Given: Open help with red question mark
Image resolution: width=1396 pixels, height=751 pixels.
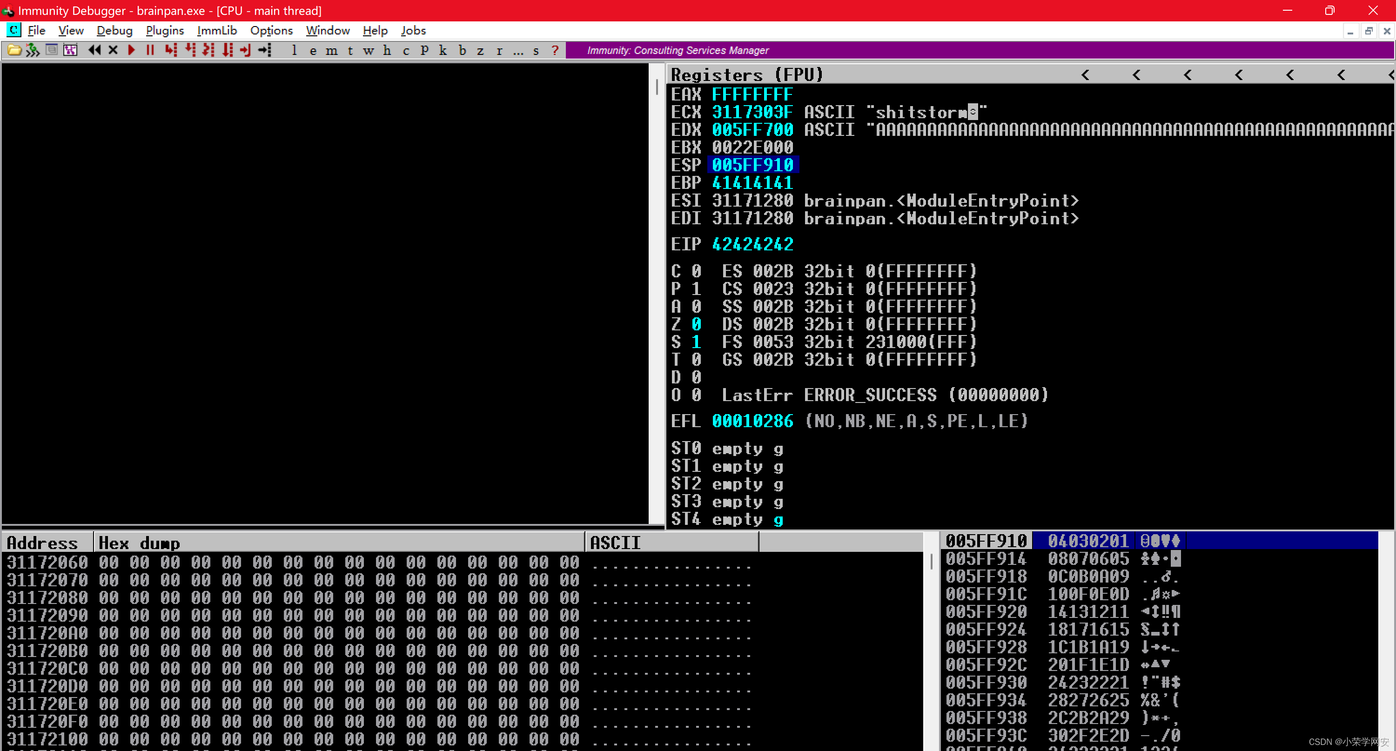Looking at the screenshot, I should pyautogui.click(x=555, y=50).
